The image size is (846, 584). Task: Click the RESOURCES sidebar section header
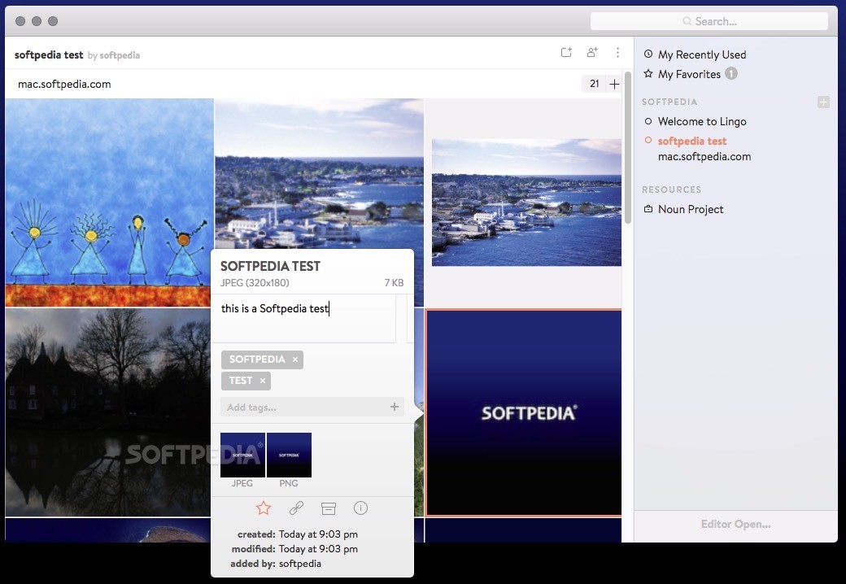(672, 190)
